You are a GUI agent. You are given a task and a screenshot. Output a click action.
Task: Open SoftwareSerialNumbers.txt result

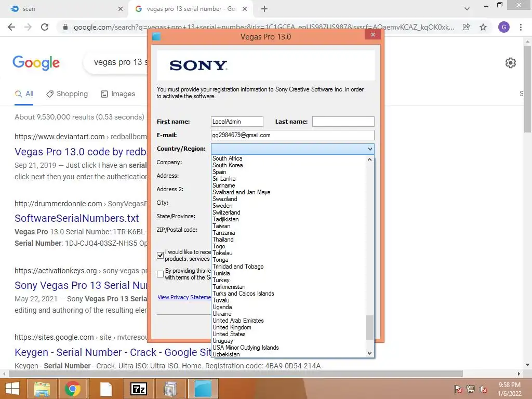77,218
